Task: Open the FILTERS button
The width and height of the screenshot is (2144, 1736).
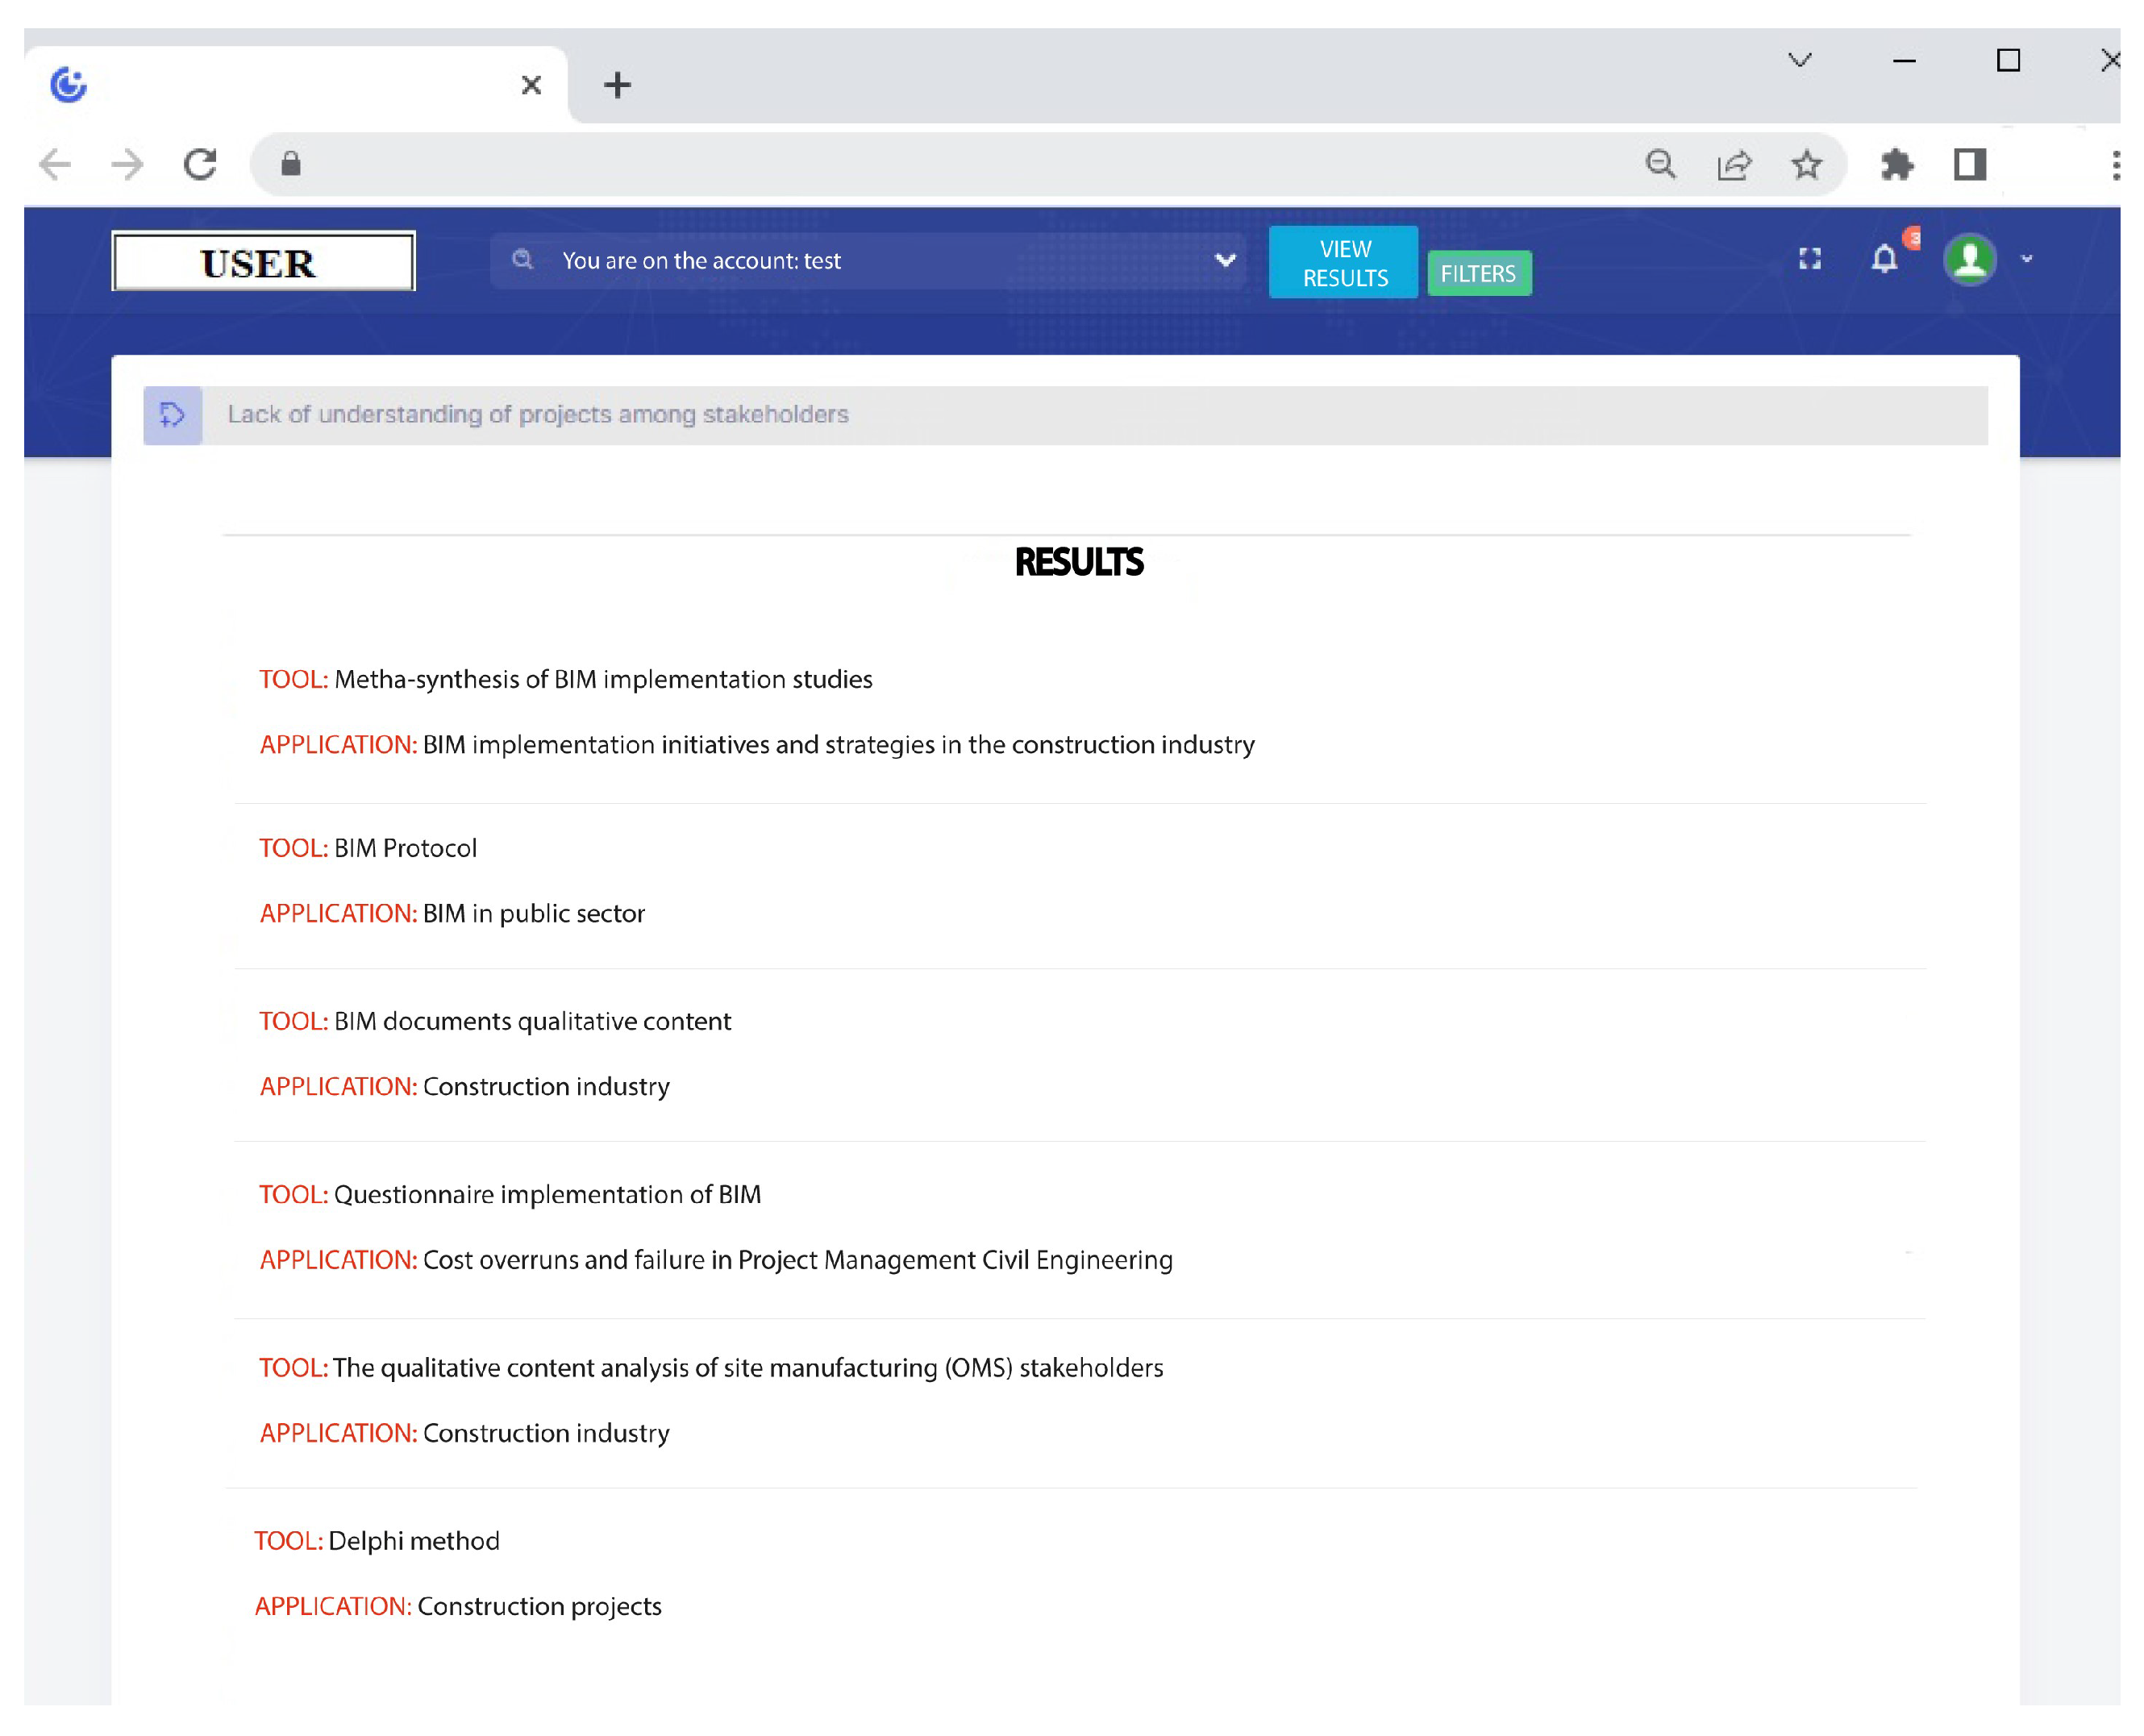Action: pyautogui.click(x=1478, y=273)
